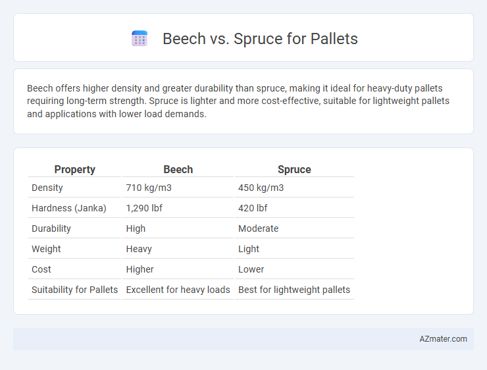Click the 'Lower' cost cell
The width and height of the screenshot is (487, 370).
(x=251, y=269)
